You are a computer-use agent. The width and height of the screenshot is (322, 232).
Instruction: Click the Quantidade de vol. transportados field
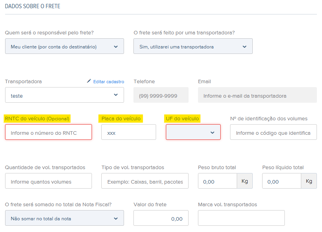49,181
